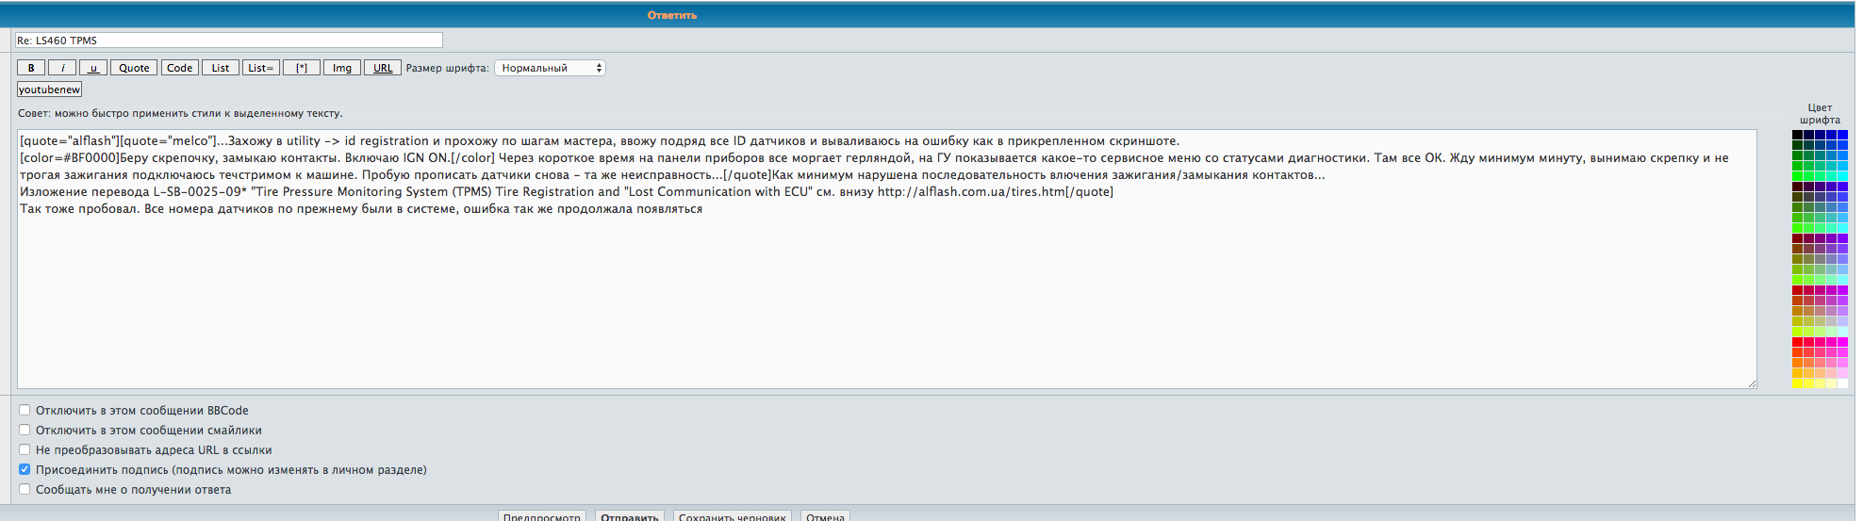Pick the white swatch in the font color palette

(x=1842, y=383)
